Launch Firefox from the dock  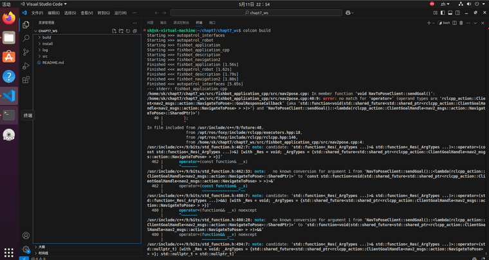pyautogui.click(x=9, y=18)
